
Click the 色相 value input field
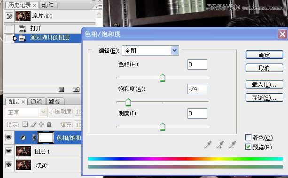[197, 65]
